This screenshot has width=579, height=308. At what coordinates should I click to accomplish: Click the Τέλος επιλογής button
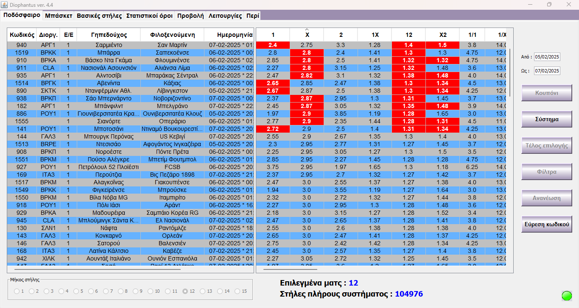pos(547,145)
